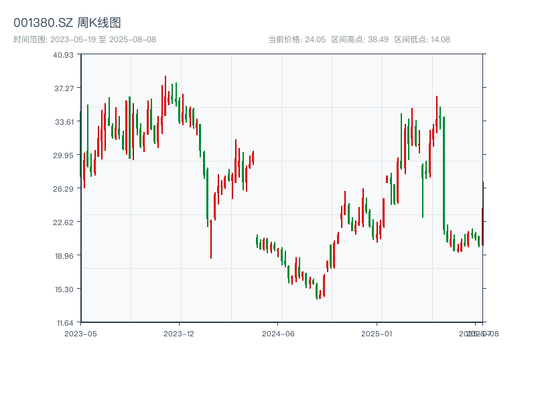The height and width of the screenshot is (402, 536).
Task: Click the 当前价格 24.05 label
Action: (x=296, y=40)
